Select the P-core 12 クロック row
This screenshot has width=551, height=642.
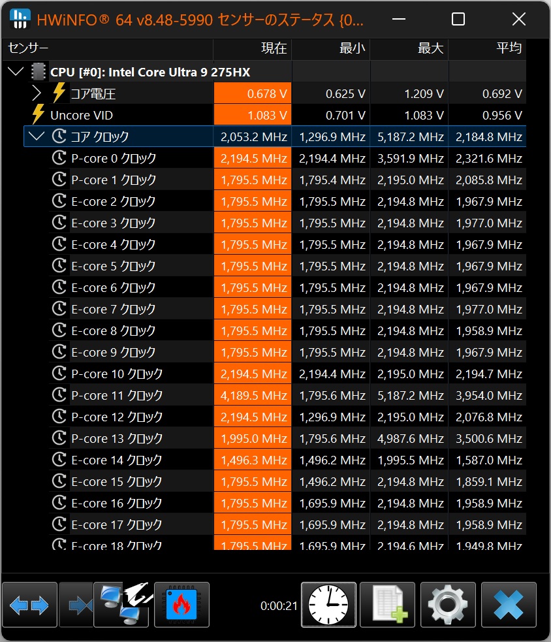[287, 417]
